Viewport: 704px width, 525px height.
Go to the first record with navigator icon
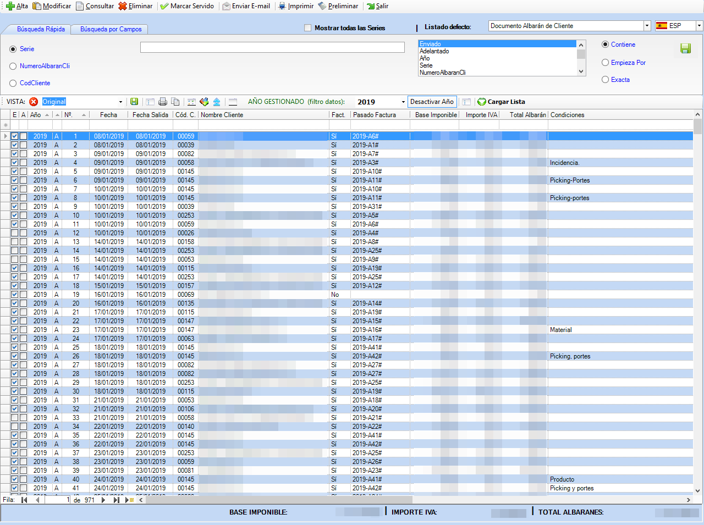point(24,500)
